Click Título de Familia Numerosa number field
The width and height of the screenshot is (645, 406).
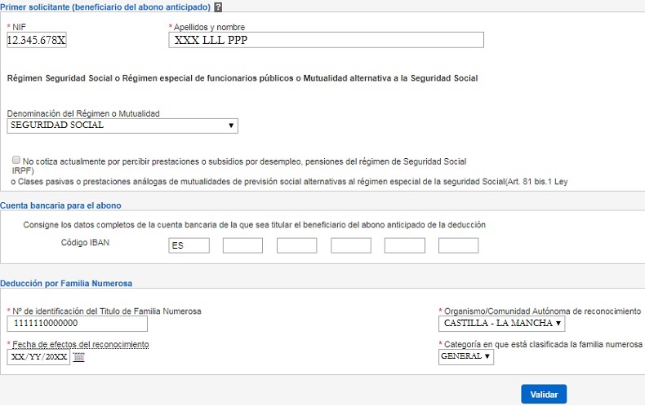coord(78,324)
